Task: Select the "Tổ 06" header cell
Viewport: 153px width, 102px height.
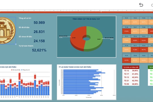Action: click(x=127, y=27)
